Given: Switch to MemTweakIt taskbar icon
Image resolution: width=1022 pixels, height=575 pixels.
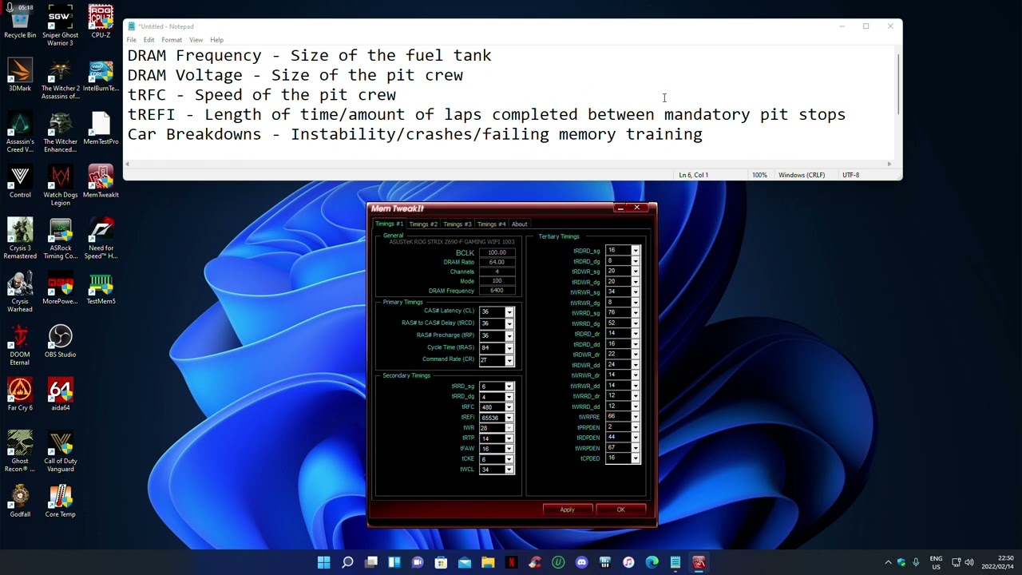Looking at the screenshot, I should click(699, 562).
